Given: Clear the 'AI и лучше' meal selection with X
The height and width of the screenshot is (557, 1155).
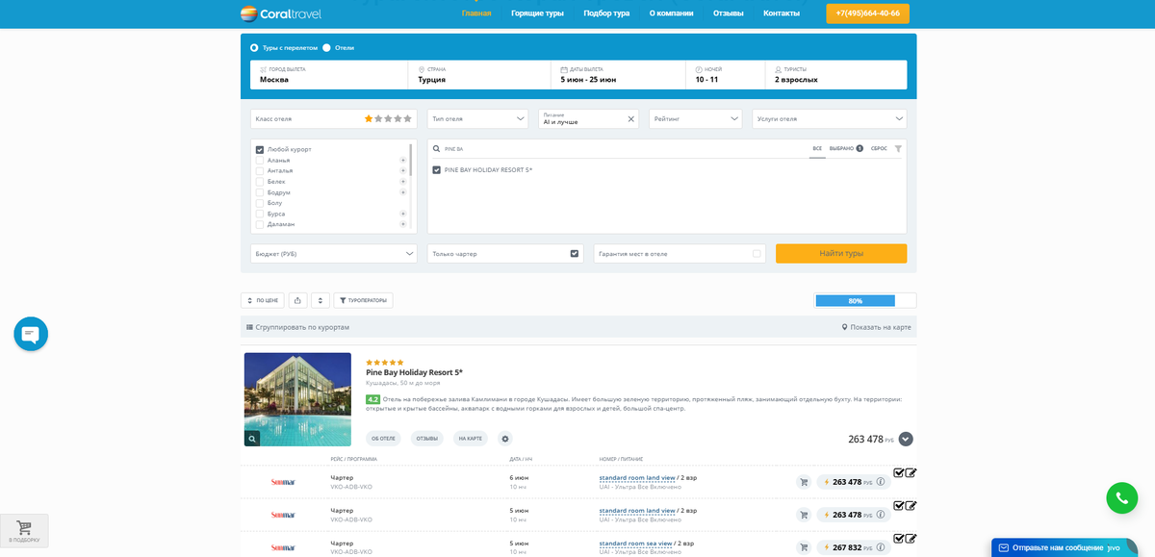Looking at the screenshot, I should 631,119.
